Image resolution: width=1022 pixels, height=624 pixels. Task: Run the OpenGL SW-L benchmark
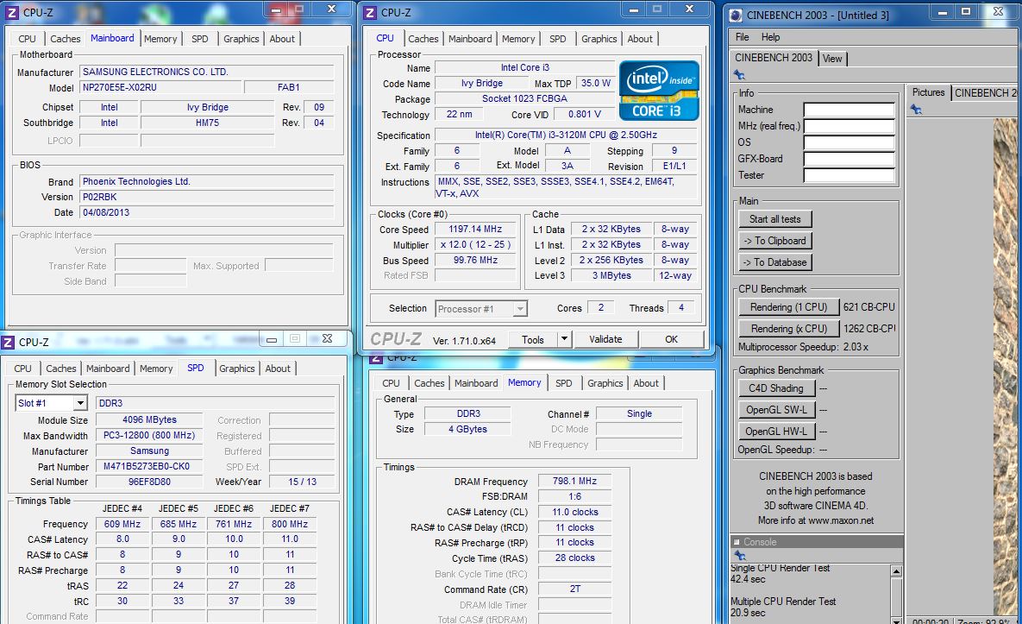776,410
